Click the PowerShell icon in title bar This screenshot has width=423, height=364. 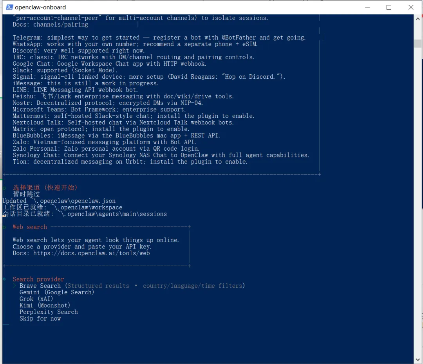click(9, 7)
